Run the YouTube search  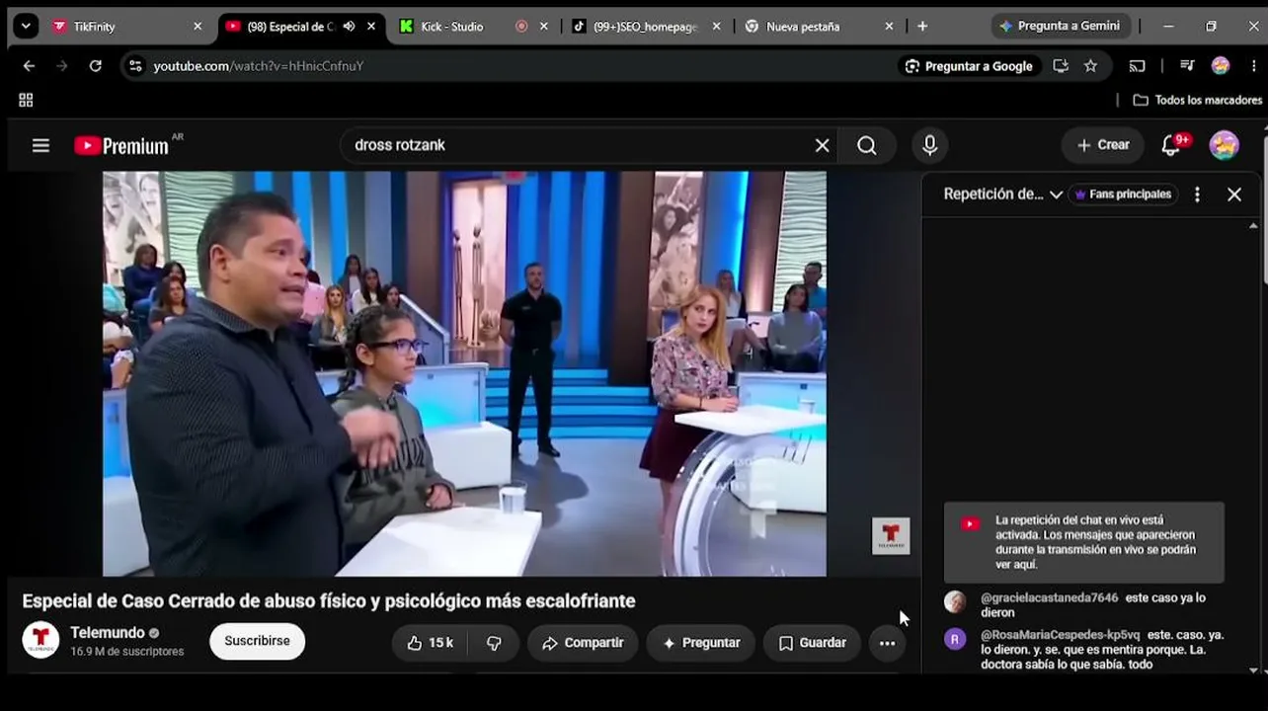click(x=867, y=145)
